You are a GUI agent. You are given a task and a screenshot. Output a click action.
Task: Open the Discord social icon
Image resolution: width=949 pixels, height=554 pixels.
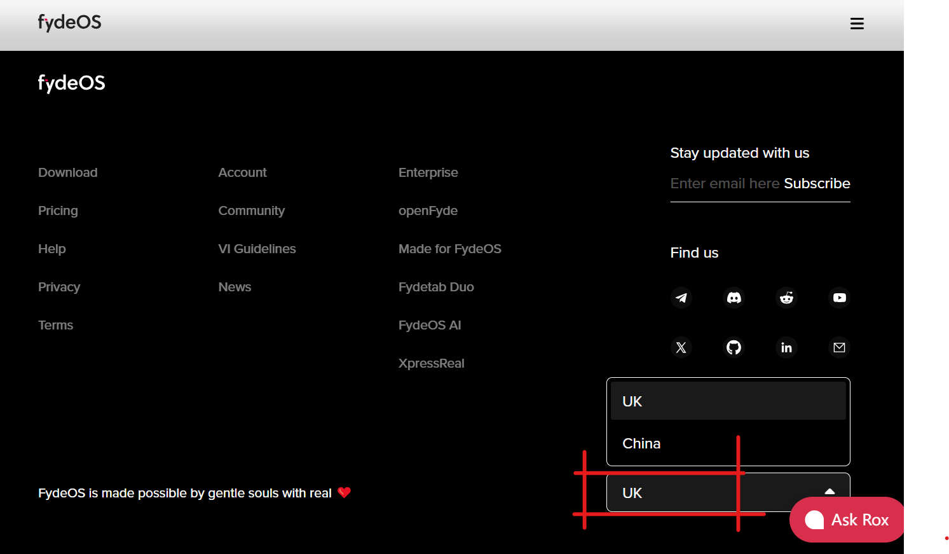[734, 298]
